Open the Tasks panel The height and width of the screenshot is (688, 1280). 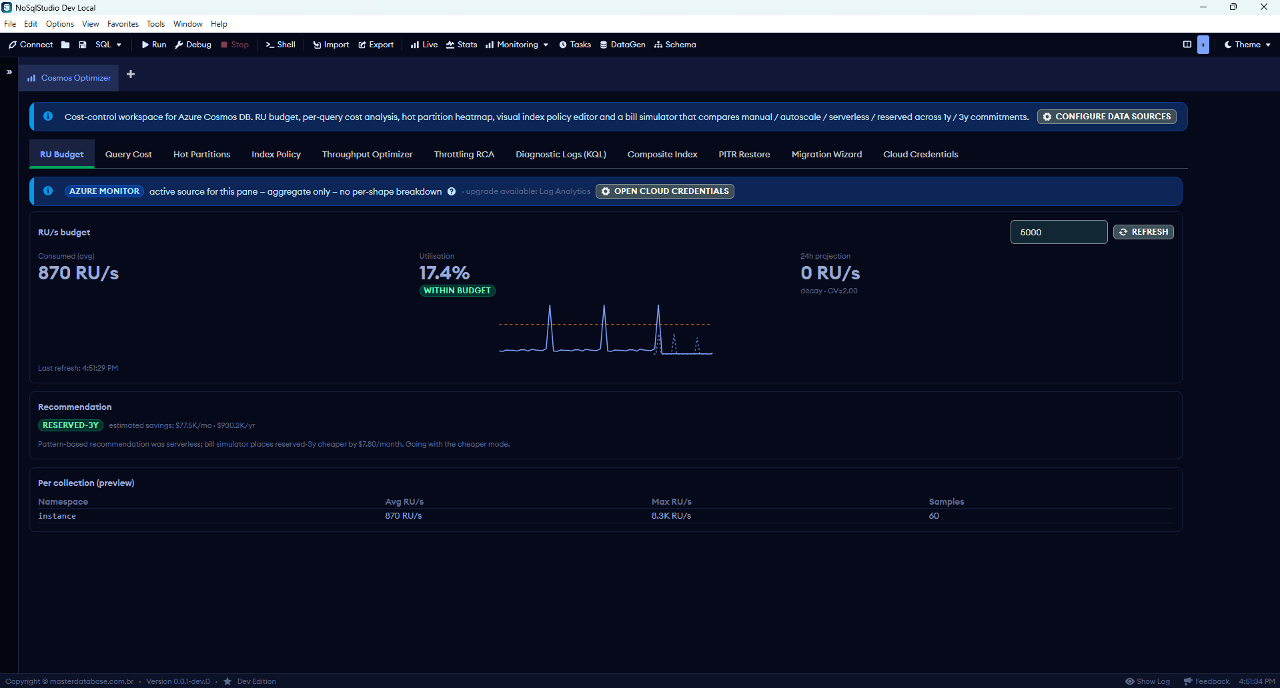[x=575, y=45]
